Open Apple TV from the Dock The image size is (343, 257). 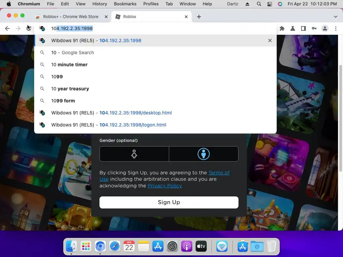click(x=201, y=246)
